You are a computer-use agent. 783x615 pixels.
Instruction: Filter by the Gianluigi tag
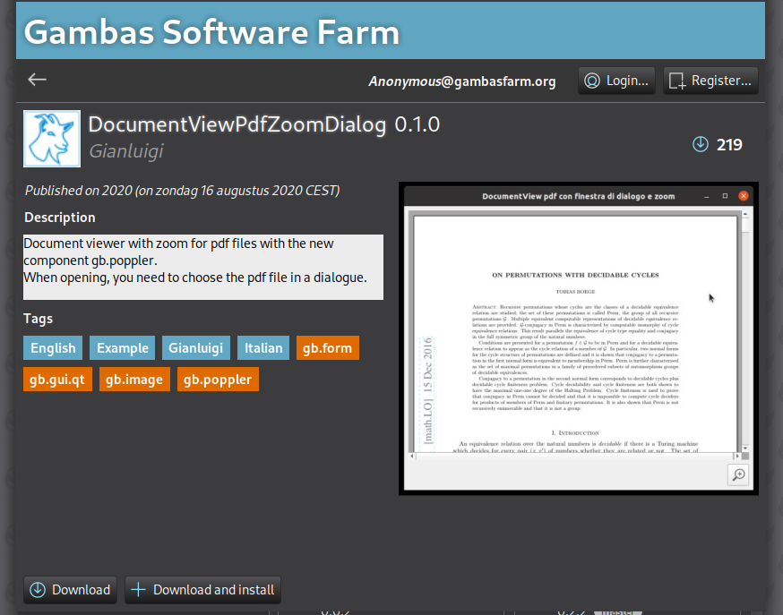195,348
